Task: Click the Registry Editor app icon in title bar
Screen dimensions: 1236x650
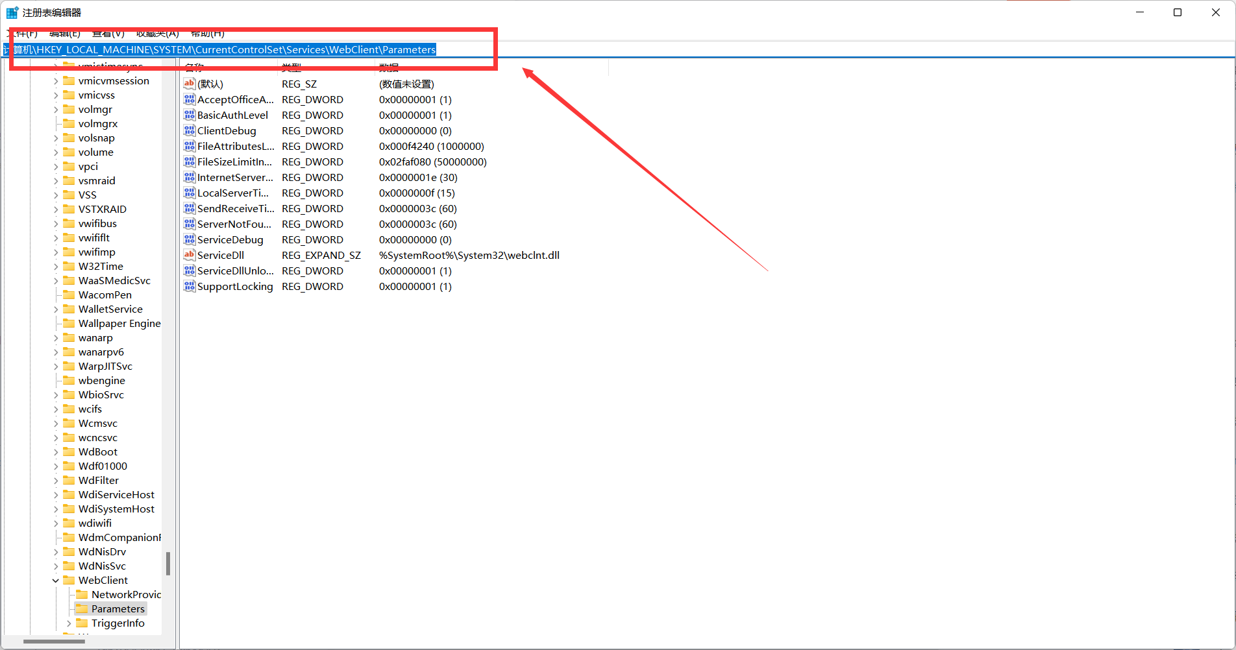Action: (12, 12)
